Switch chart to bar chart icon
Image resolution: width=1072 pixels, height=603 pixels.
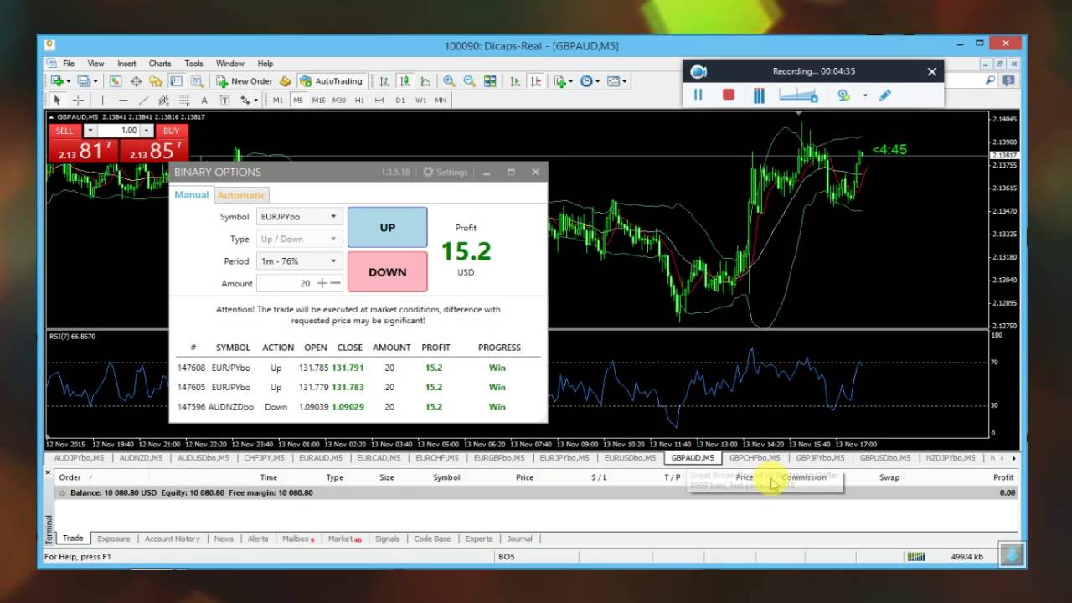384,81
